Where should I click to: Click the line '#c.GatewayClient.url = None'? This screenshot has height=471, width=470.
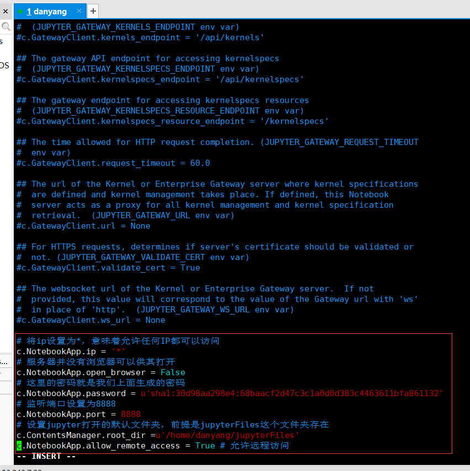click(83, 226)
